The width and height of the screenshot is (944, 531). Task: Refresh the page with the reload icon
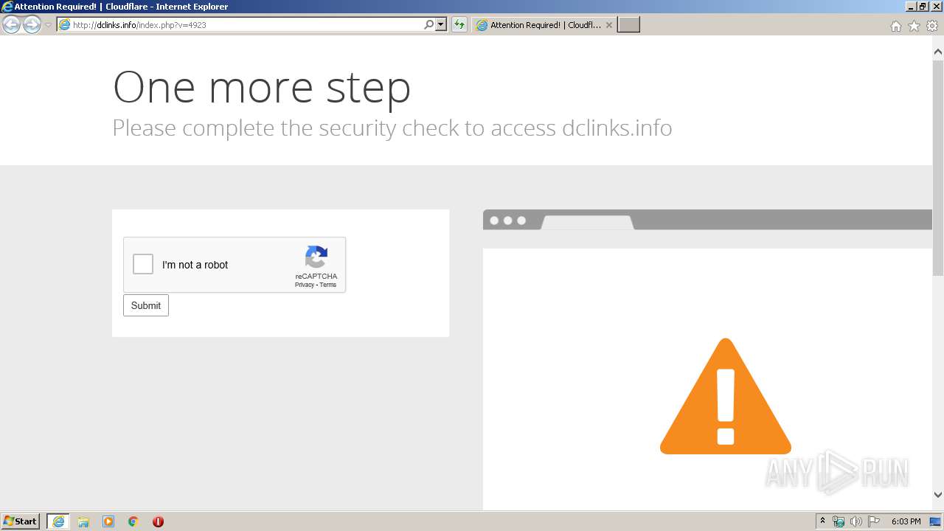tap(459, 25)
